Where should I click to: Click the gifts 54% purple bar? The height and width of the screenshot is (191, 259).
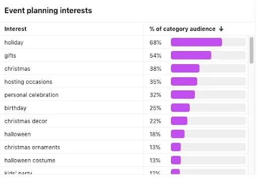tap(191, 55)
